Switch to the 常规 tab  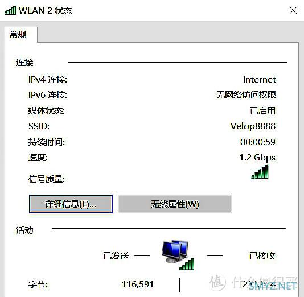(x=18, y=35)
